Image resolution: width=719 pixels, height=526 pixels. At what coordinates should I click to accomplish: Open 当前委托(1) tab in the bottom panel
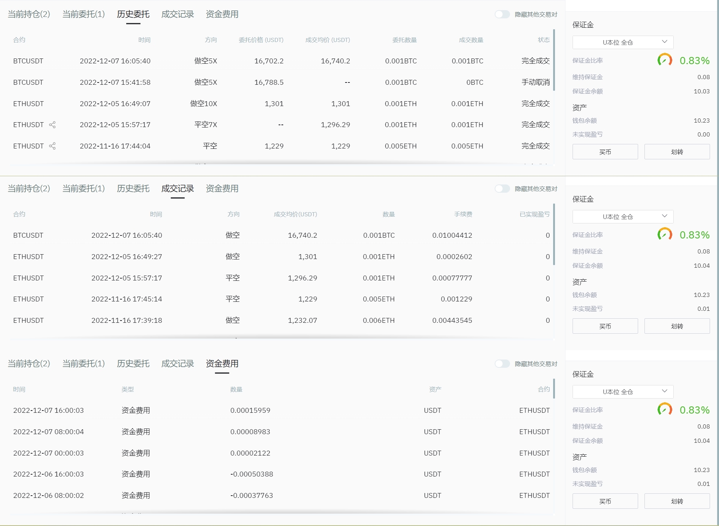coord(84,364)
